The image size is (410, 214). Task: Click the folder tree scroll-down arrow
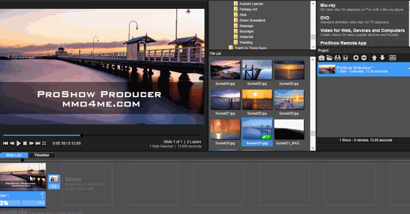313,47
